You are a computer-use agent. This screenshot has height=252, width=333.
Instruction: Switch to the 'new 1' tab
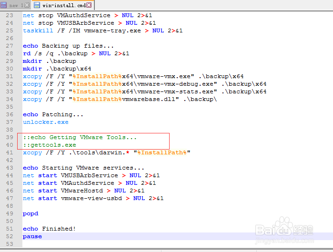tap(15, 5)
